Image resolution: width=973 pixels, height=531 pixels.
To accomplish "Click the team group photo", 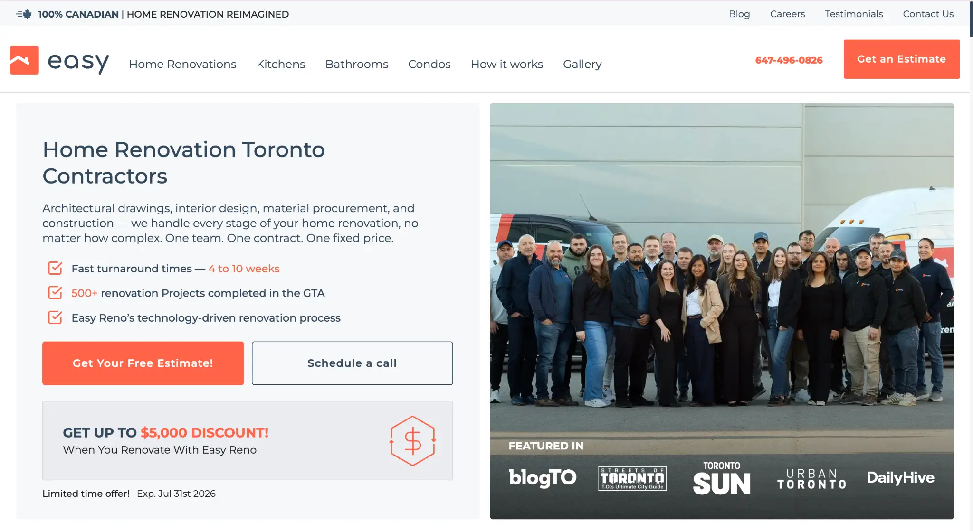I will [722, 275].
